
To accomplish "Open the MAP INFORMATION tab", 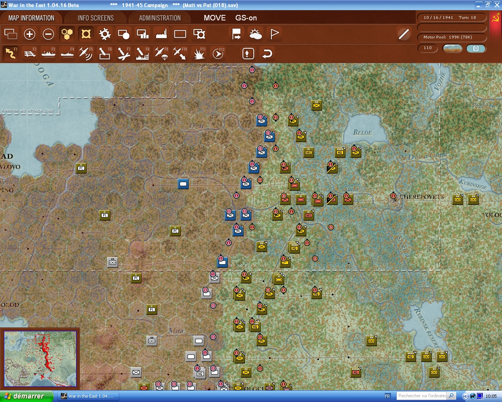I will [x=31, y=18].
